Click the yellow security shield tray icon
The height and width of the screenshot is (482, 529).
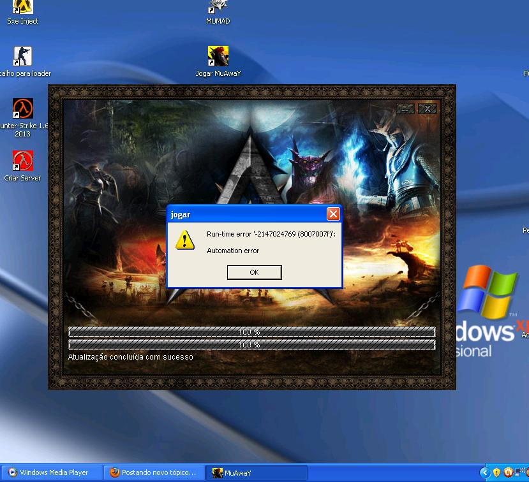coord(496,472)
